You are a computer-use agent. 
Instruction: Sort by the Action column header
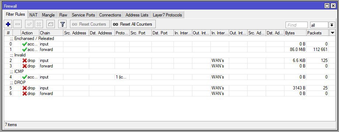30,33
